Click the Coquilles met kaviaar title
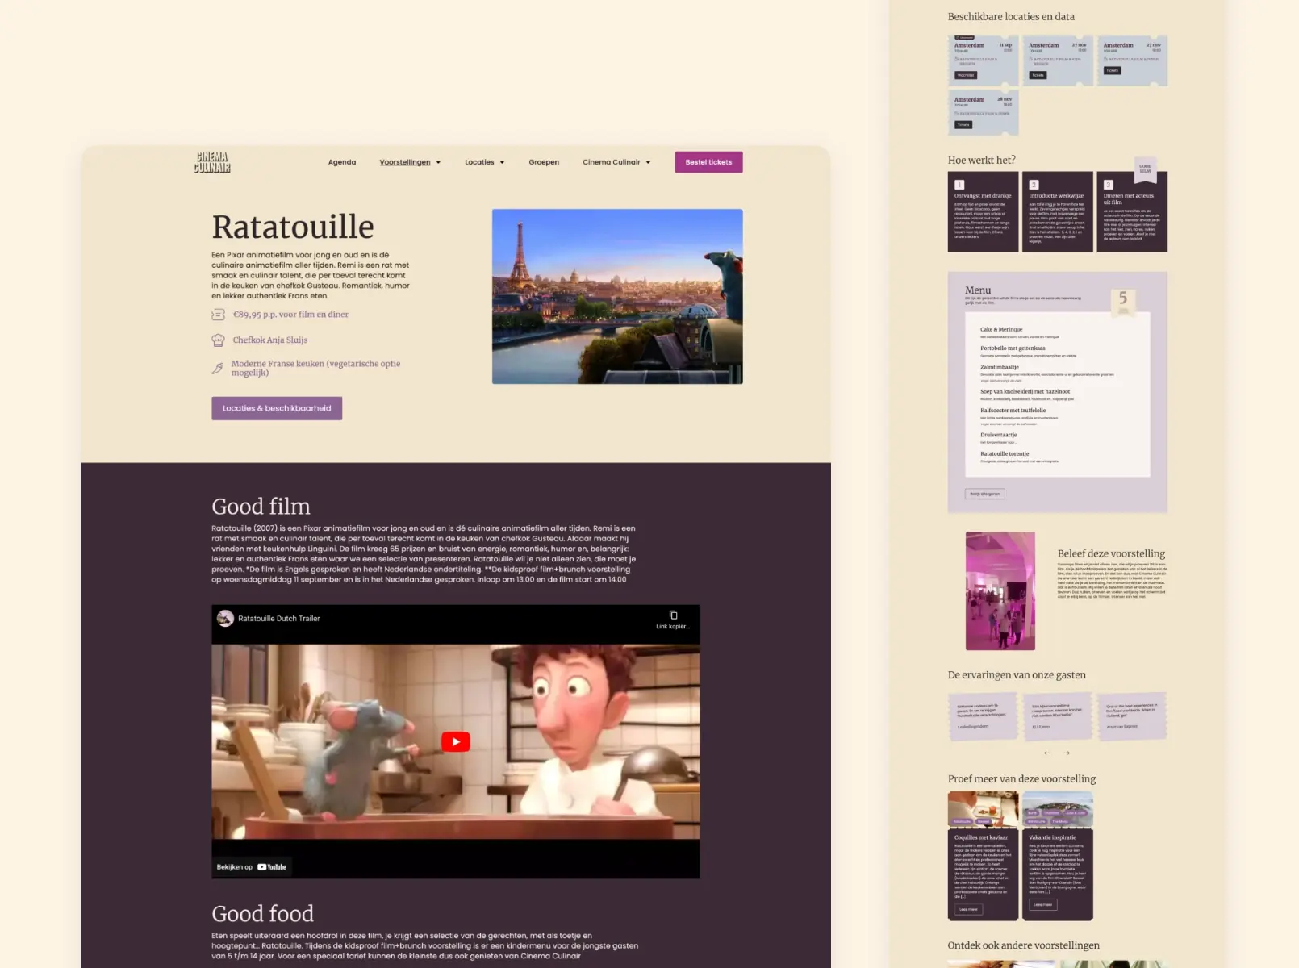 point(981,837)
